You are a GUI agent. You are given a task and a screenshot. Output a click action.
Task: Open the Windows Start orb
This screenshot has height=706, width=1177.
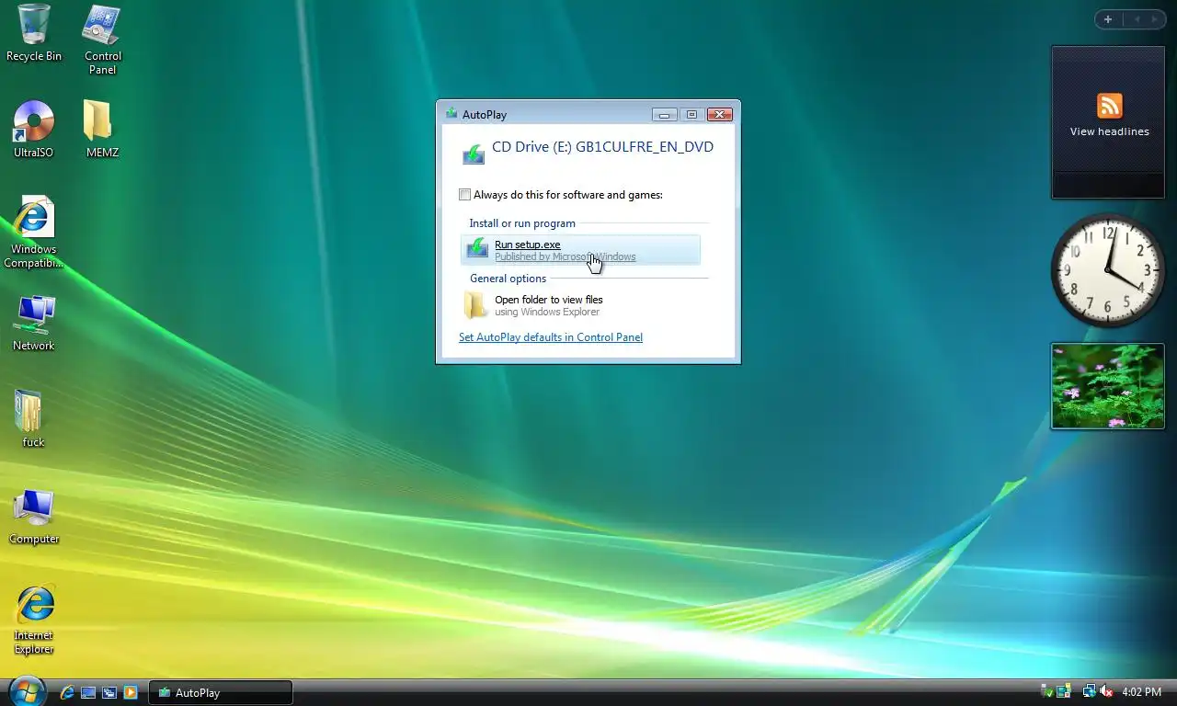(27, 690)
